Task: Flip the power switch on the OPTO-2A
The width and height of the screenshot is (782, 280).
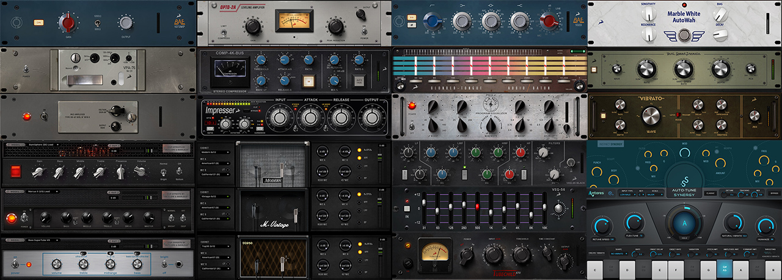Action: (x=364, y=32)
